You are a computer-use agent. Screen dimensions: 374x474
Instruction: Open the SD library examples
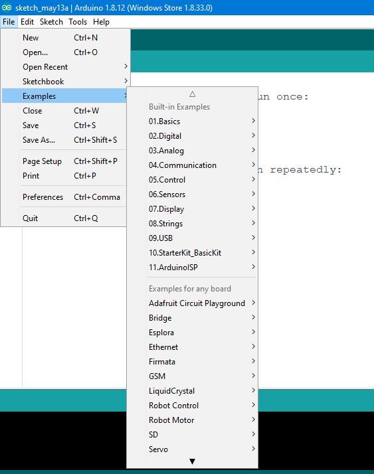click(192, 434)
